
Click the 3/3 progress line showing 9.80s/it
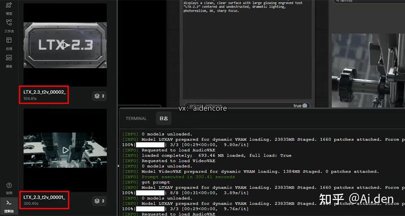tap(185, 145)
